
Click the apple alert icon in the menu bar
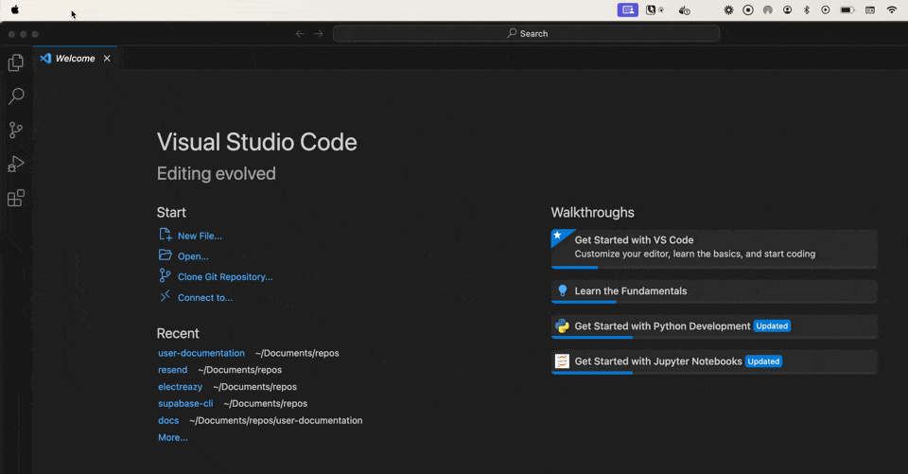tap(685, 9)
